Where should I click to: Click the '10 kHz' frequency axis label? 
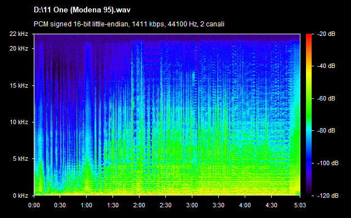(x=19, y=122)
